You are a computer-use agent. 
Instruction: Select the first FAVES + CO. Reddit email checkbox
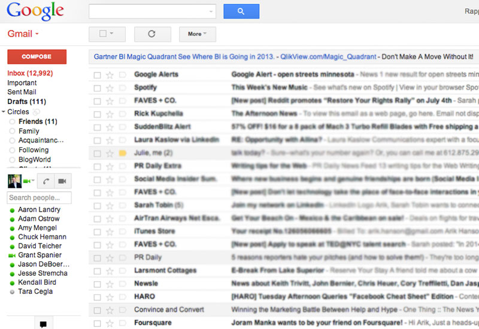point(97,101)
